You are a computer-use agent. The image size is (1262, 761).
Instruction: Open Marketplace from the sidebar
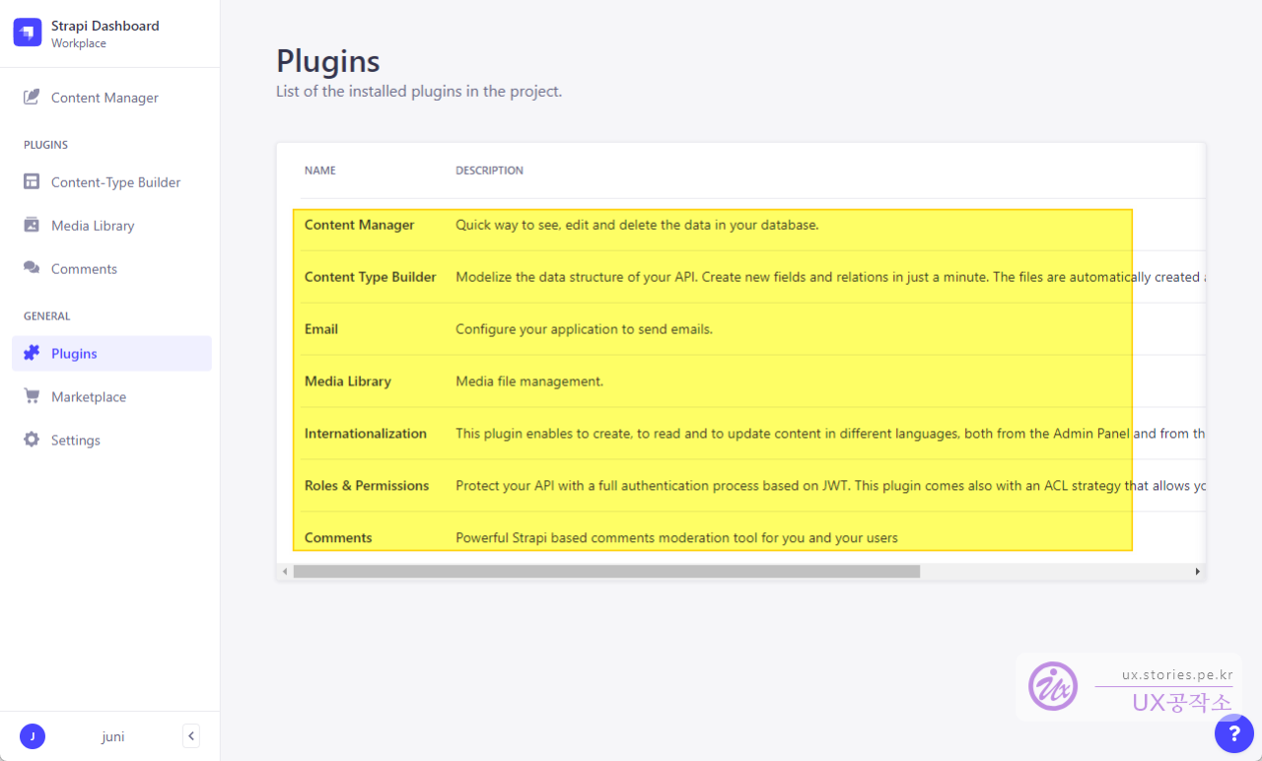[x=111, y=397]
